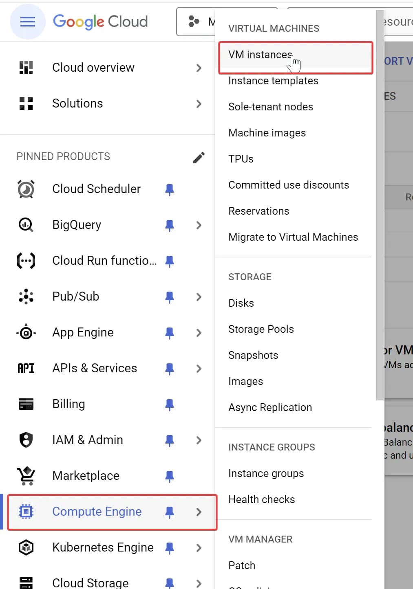Click the Cloud Storage icon
This screenshot has width=413, height=589.
26,582
